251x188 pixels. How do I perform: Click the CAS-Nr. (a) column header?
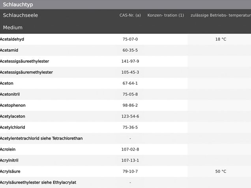pos(130,15)
